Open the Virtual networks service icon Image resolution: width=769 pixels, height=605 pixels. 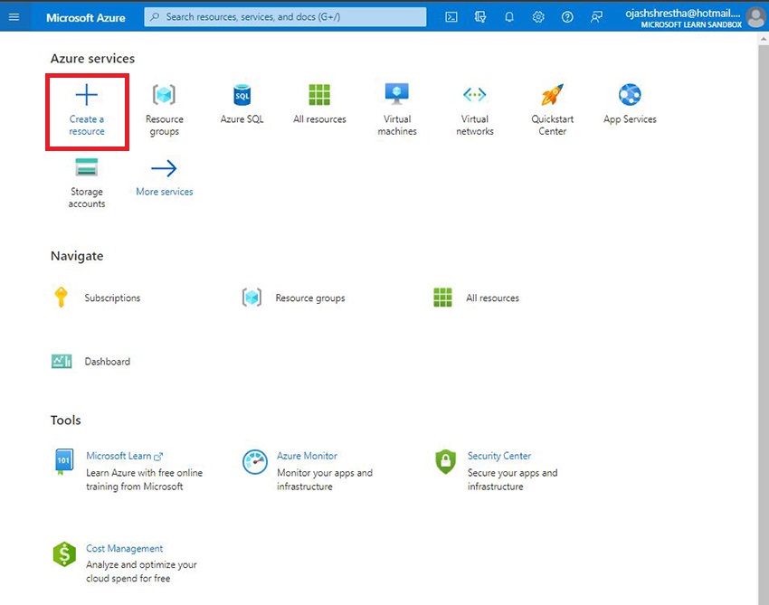tap(474, 94)
